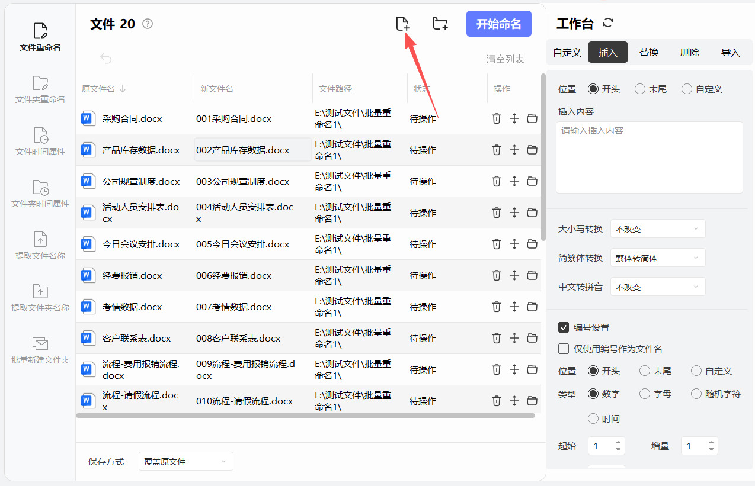Open the 中文转拼音 dropdown
This screenshot has width=755, height=486.
point(658,287)
